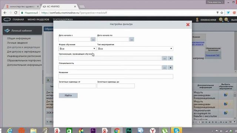The image size is (237, 133).
Task: Focus the Название text field
Action: coord(116,76)
